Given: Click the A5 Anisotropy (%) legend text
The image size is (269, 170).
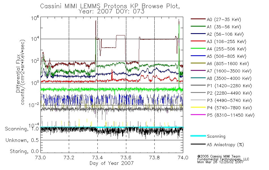Looking at the screenshot, I should (225, 145).
